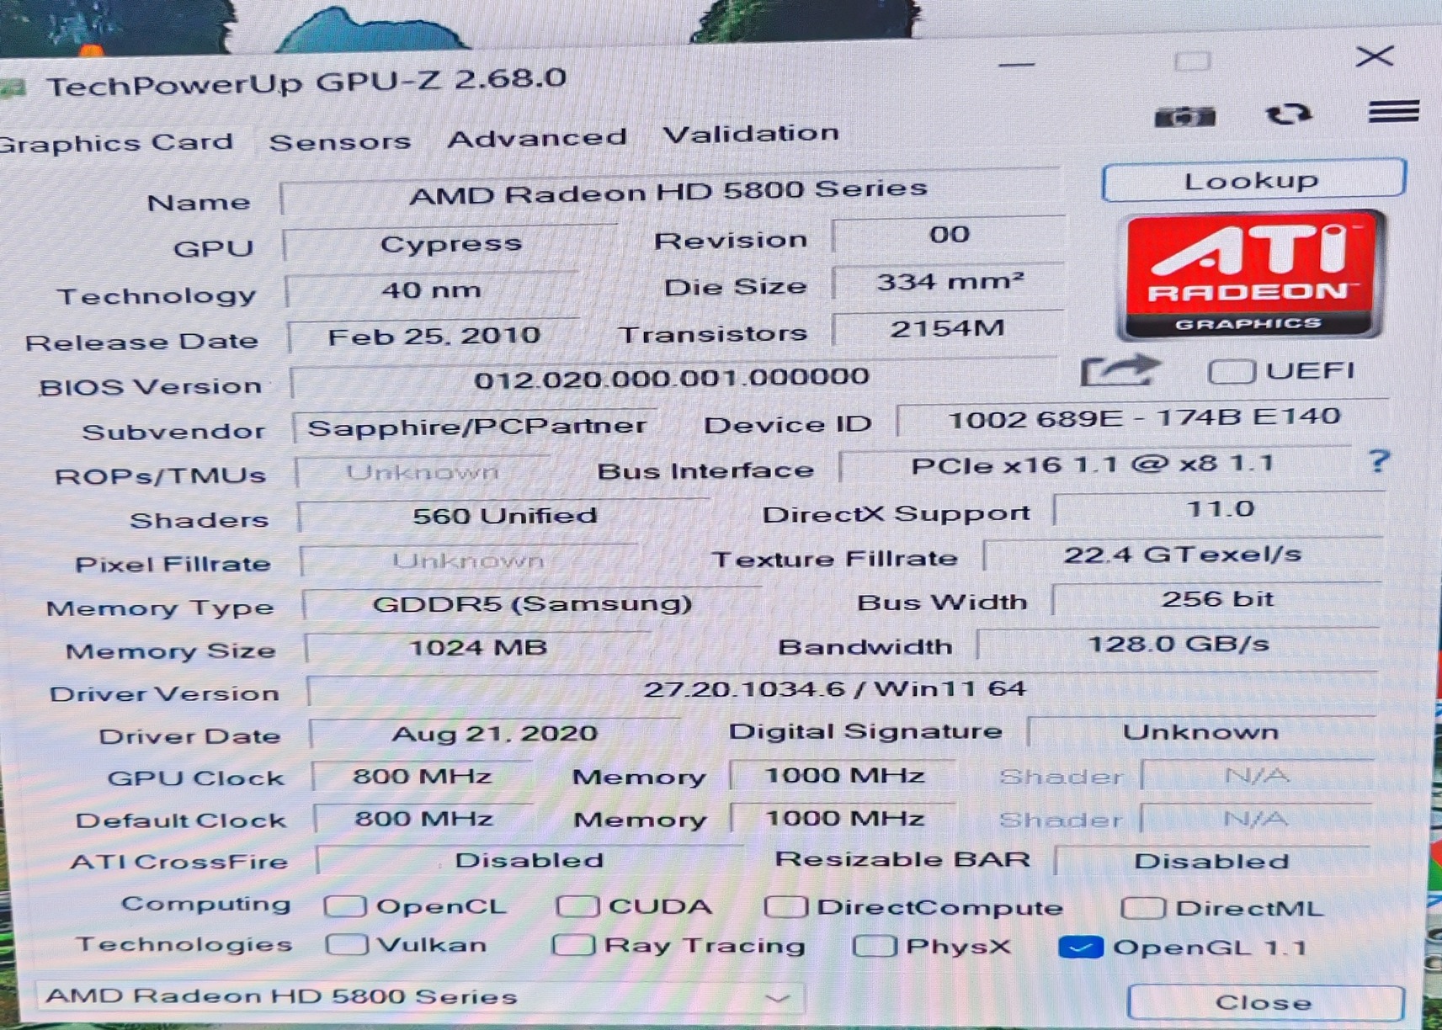Click the Resizable BAR field showing Disabled

click(1212, 861)
